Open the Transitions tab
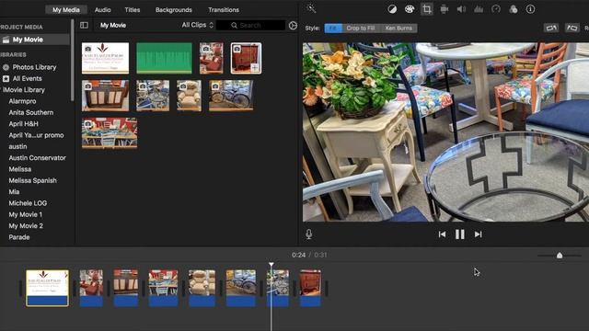The width and height of the screenshot is (589, 331). pos(224,10)
